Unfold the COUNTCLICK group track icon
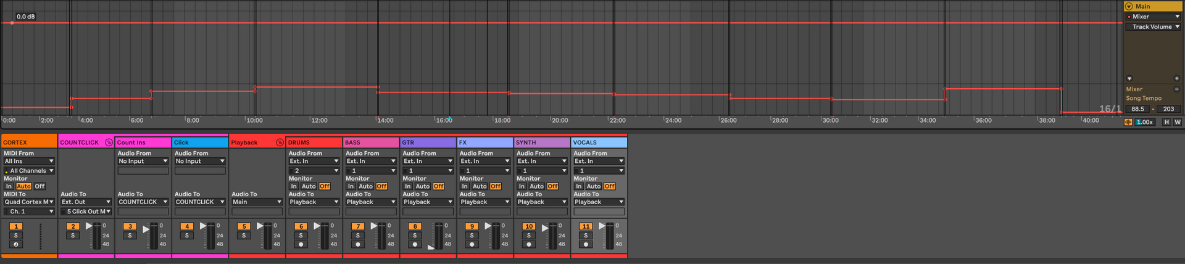 click(x=109, y=142)
